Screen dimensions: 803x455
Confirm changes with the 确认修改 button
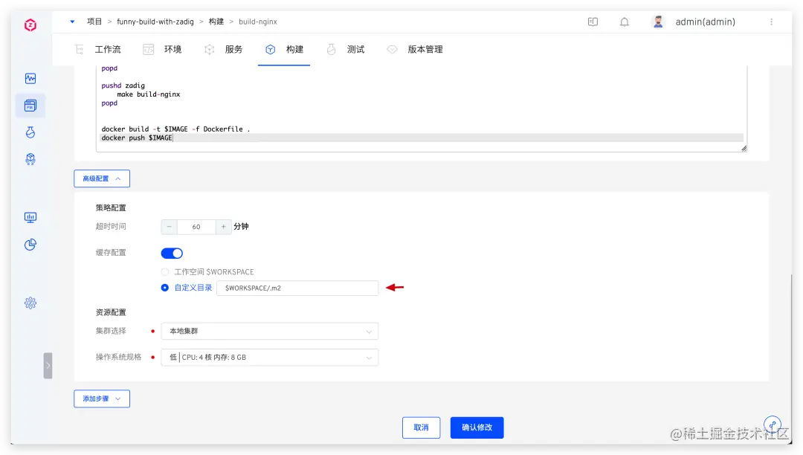coord(477,427)
